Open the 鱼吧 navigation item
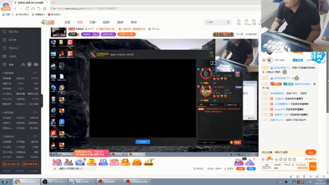The height and width of the screenshot is (185, 329). pyautogui.click(x=134, y=22)
